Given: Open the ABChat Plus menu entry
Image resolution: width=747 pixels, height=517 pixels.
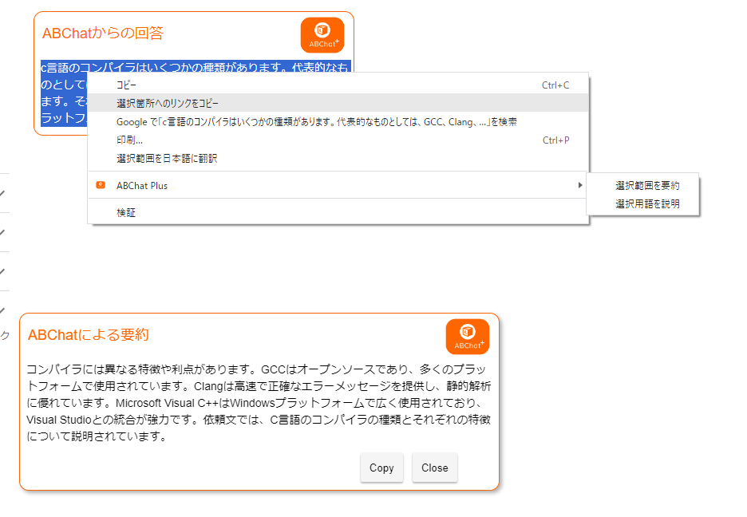Looking at the screenshot, I should point(142,186).
